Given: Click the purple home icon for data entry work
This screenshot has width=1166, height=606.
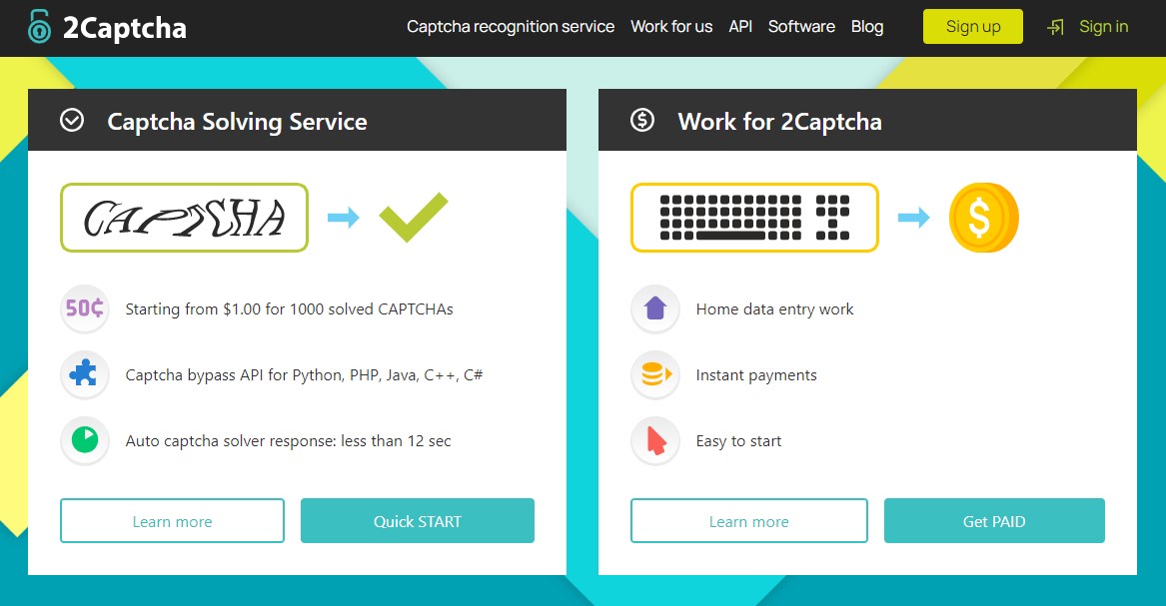Looking at the screenshot, I should pyautogui.click(x=654, y=308).
